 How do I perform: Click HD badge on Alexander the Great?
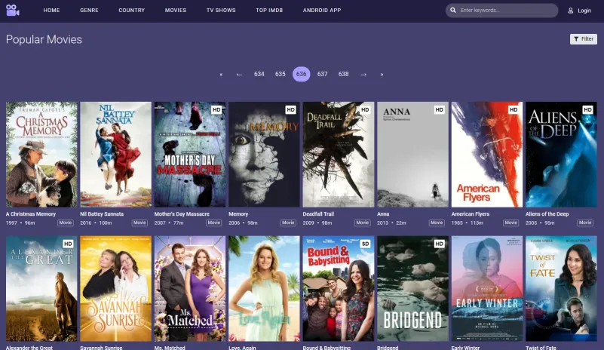68,244
